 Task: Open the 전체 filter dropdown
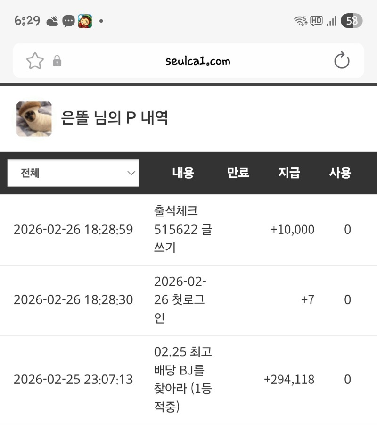(x=73, y=173)
